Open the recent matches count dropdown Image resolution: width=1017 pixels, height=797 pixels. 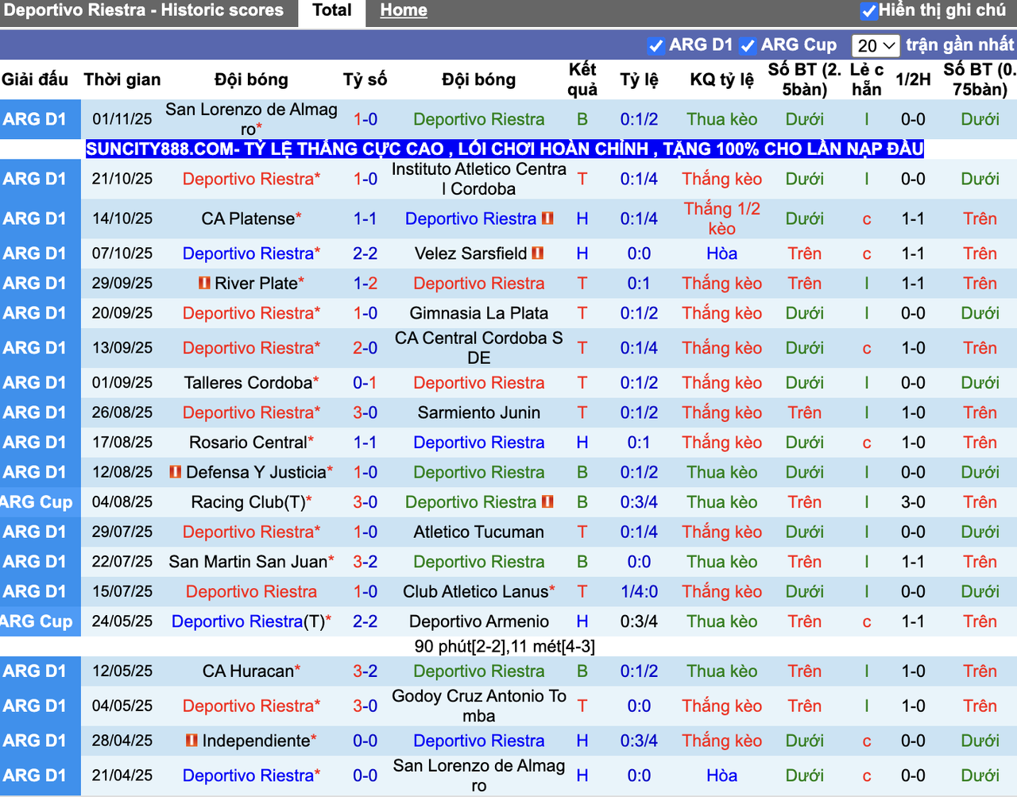[876, 46]
